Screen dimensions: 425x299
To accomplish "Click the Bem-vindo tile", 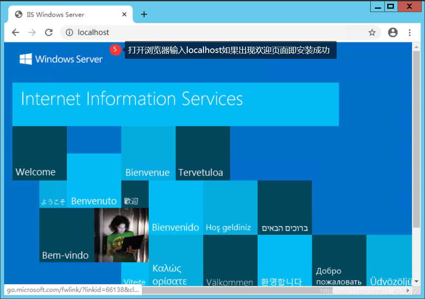I will pos(67,235).
